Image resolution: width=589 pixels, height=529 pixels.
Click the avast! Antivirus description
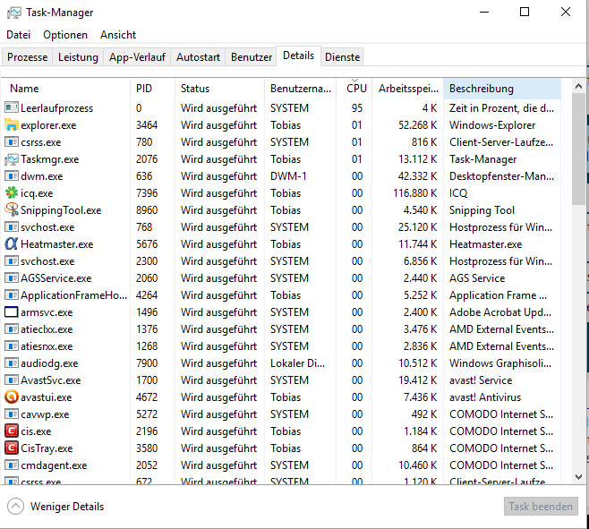(485, 397)
